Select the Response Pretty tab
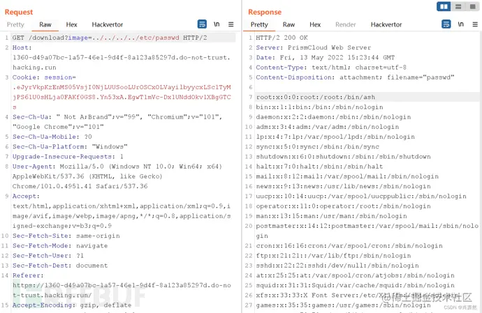 (259, 24)
